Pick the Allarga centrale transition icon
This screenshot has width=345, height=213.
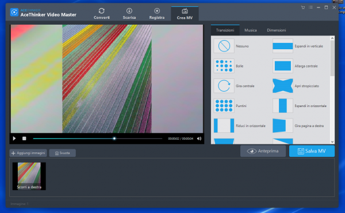coord(283,66)
